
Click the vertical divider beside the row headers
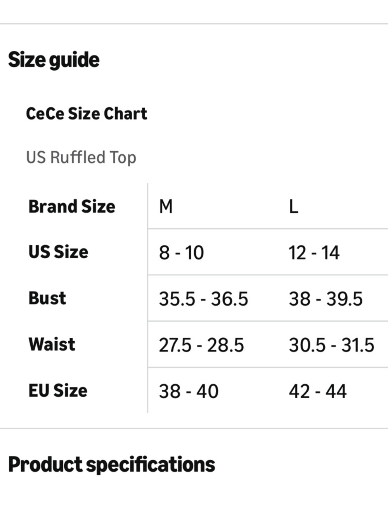147,298
